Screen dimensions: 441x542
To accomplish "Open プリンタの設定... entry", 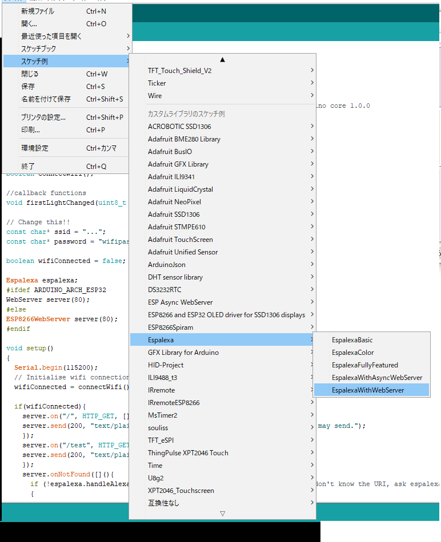I will pos(66,118).
